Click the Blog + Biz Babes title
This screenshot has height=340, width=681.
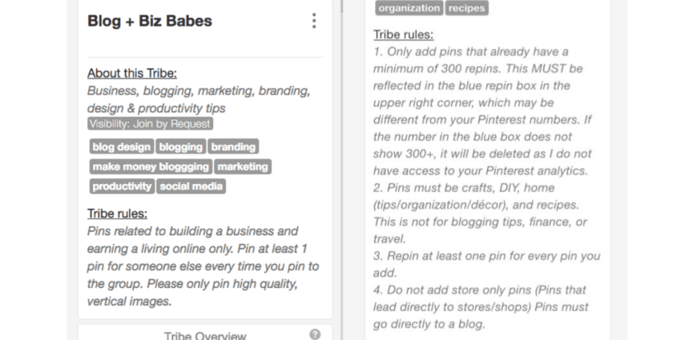(150, 22)
